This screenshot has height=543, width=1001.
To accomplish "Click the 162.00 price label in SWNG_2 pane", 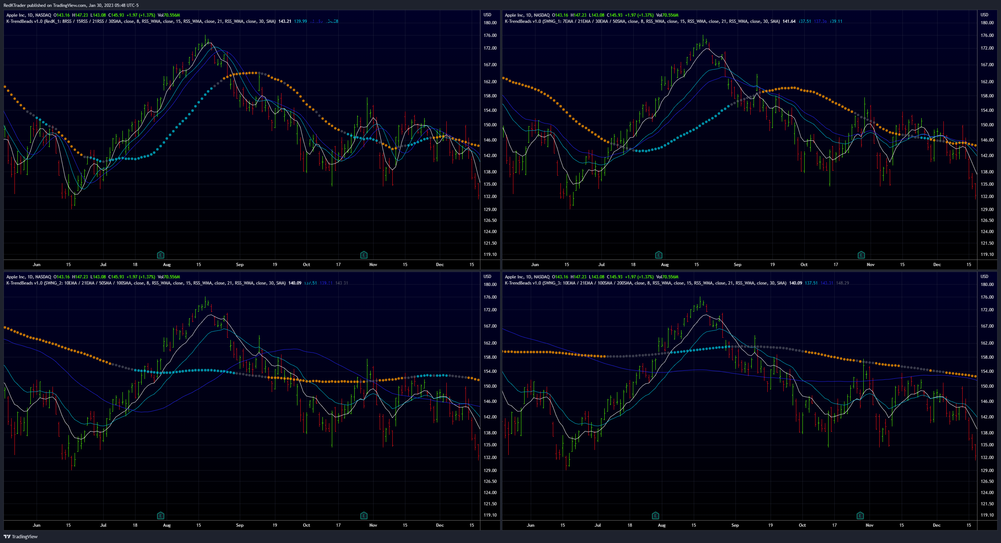I will click(490, 343).
